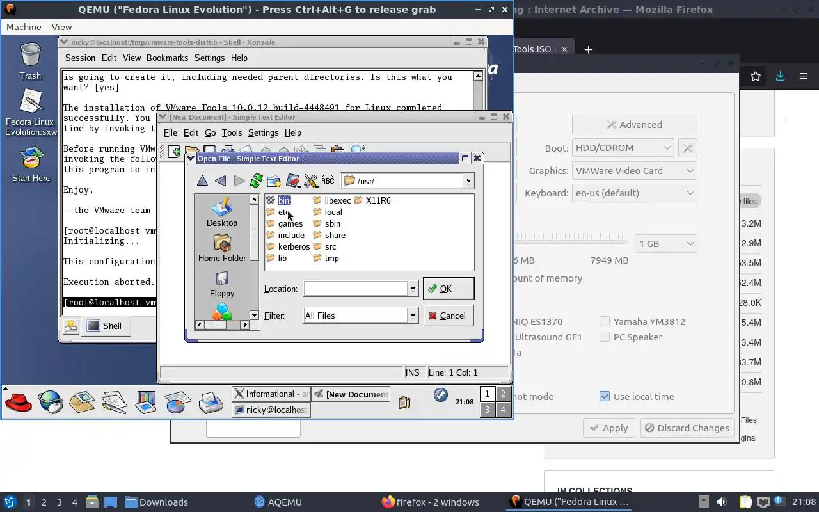
Task: Launch the word processor from the Fedora panel
Action: [114, 402]
